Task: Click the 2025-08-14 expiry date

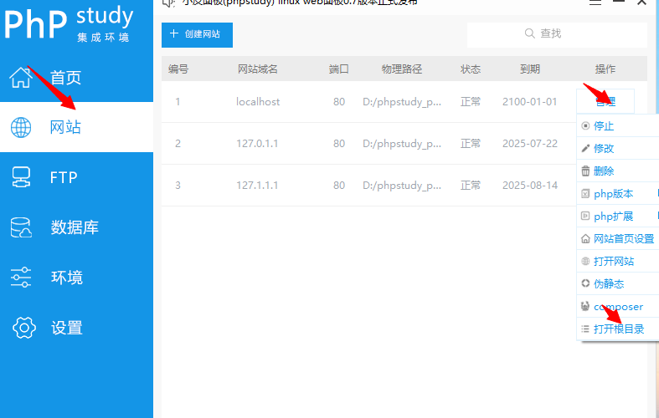Action: [530, 185]
